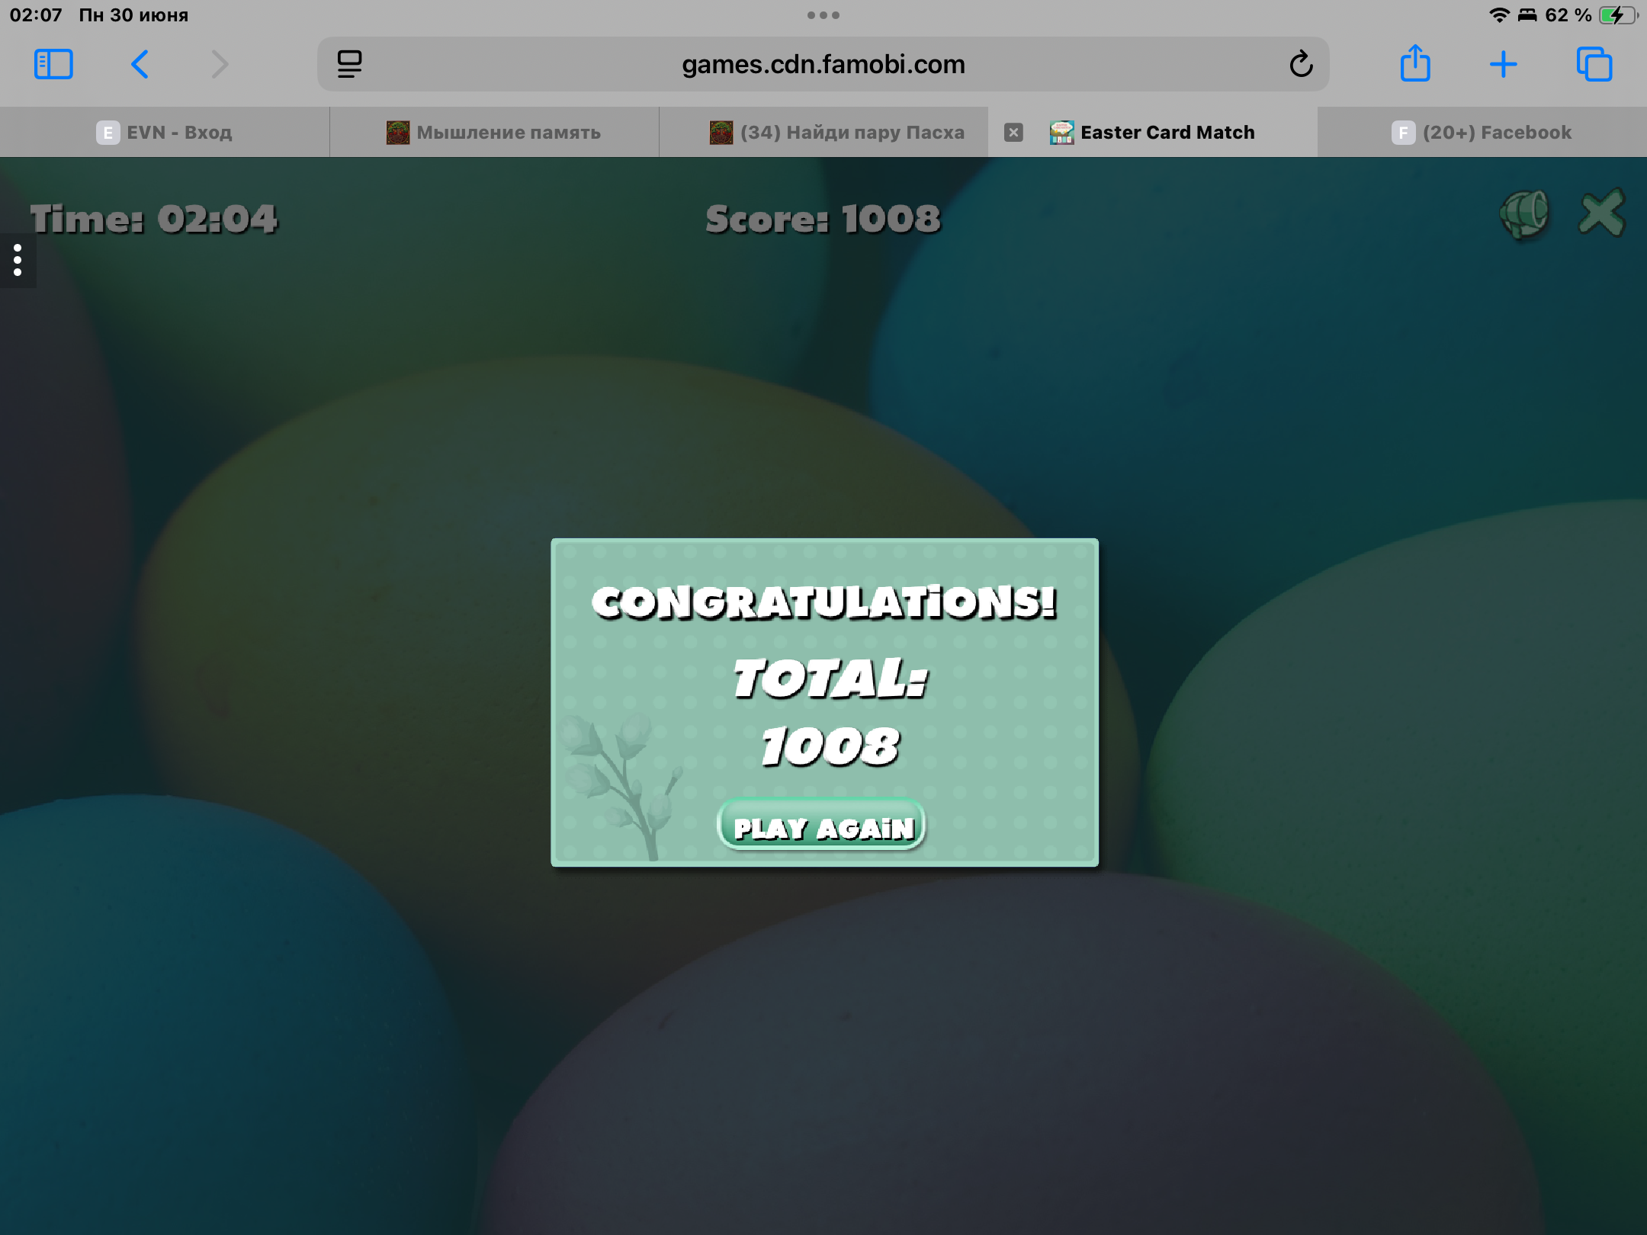Screen dimensions: 1647x1235
Task: Exit the game with X icon
Action: pyautogui.click(x=1601, y=213)
